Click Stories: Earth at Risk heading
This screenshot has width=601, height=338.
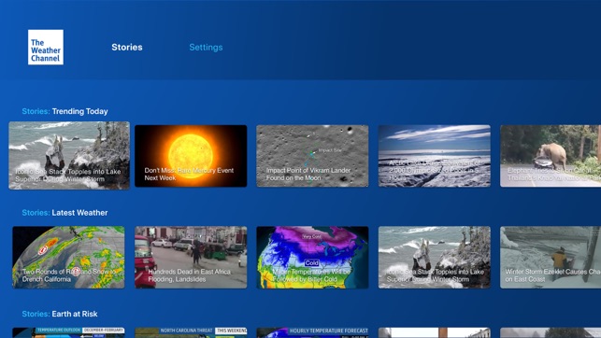click(x=60, y=314)
